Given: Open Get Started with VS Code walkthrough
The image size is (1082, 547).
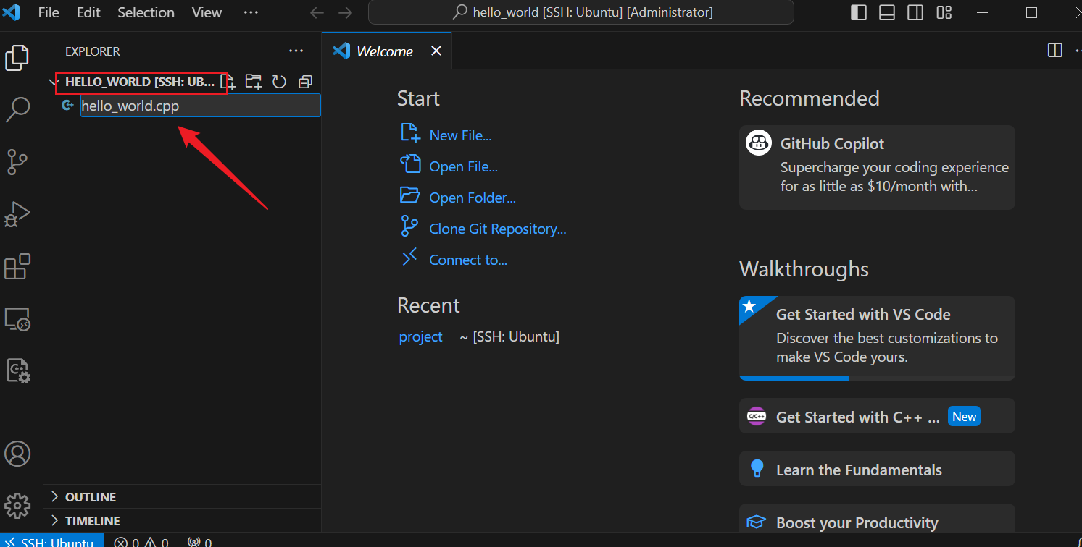Looking at the screenshot, I should tap(877, 338).
